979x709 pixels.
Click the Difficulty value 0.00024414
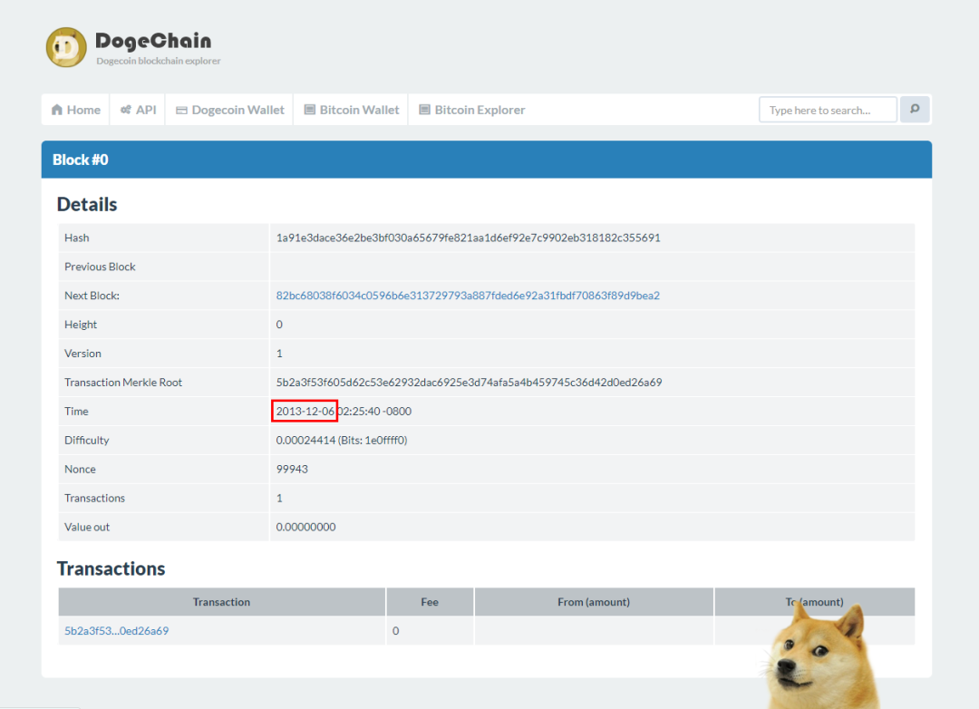(306, 441)
